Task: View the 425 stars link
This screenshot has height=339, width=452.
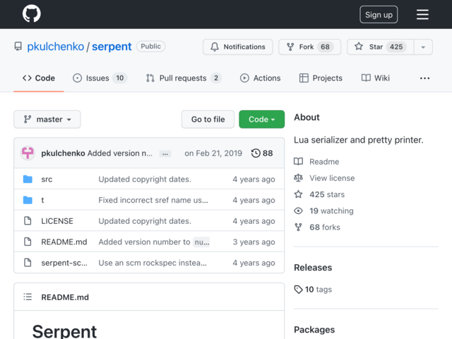Action: [x=327, y=195]
